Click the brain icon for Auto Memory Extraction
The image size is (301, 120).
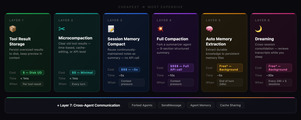click(209, 29)
